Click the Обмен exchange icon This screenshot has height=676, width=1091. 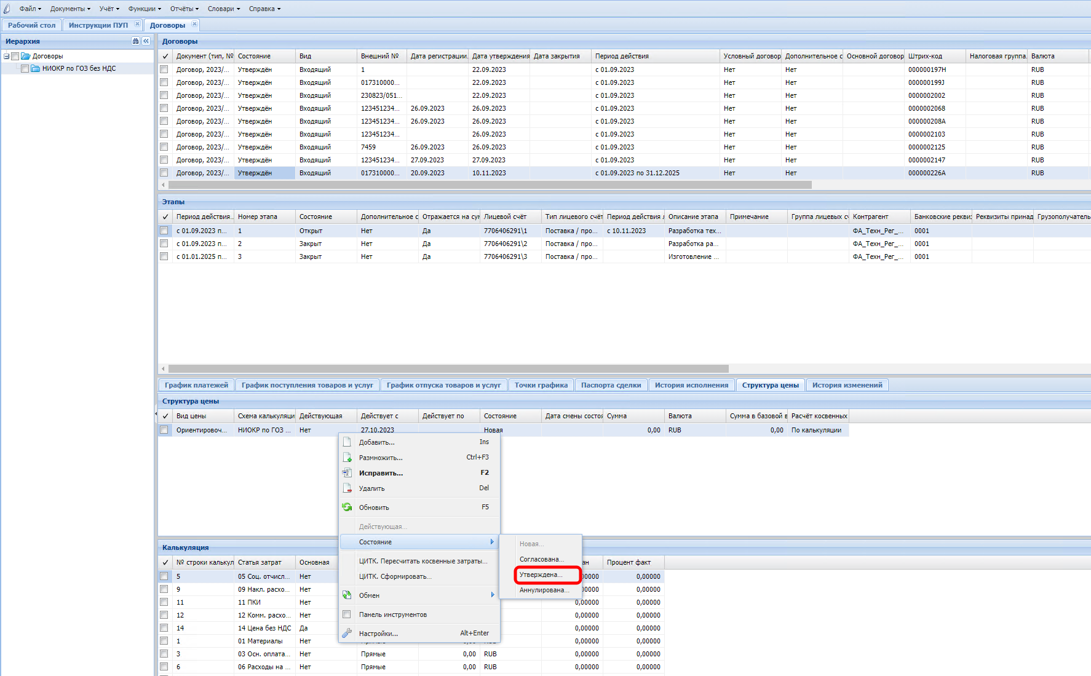pos(347,595)
